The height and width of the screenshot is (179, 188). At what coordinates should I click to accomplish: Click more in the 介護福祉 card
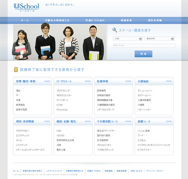click(x=169, y=81)
